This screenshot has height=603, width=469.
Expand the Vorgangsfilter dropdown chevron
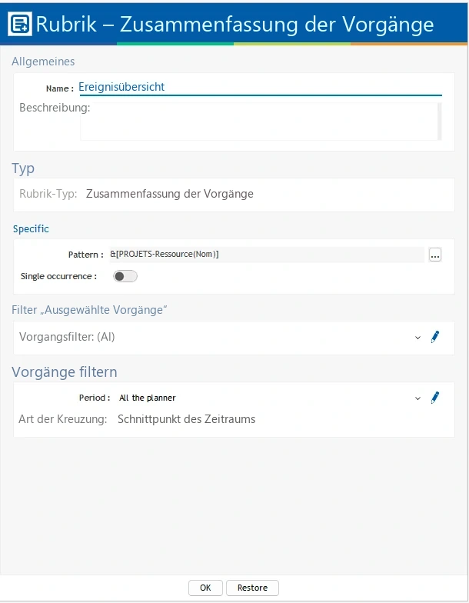pyautogui.click(x=417, y=338)
